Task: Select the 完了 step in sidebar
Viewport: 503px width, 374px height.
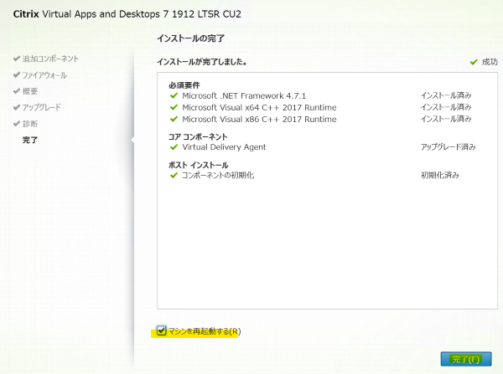Action: [x=30, y=140]
